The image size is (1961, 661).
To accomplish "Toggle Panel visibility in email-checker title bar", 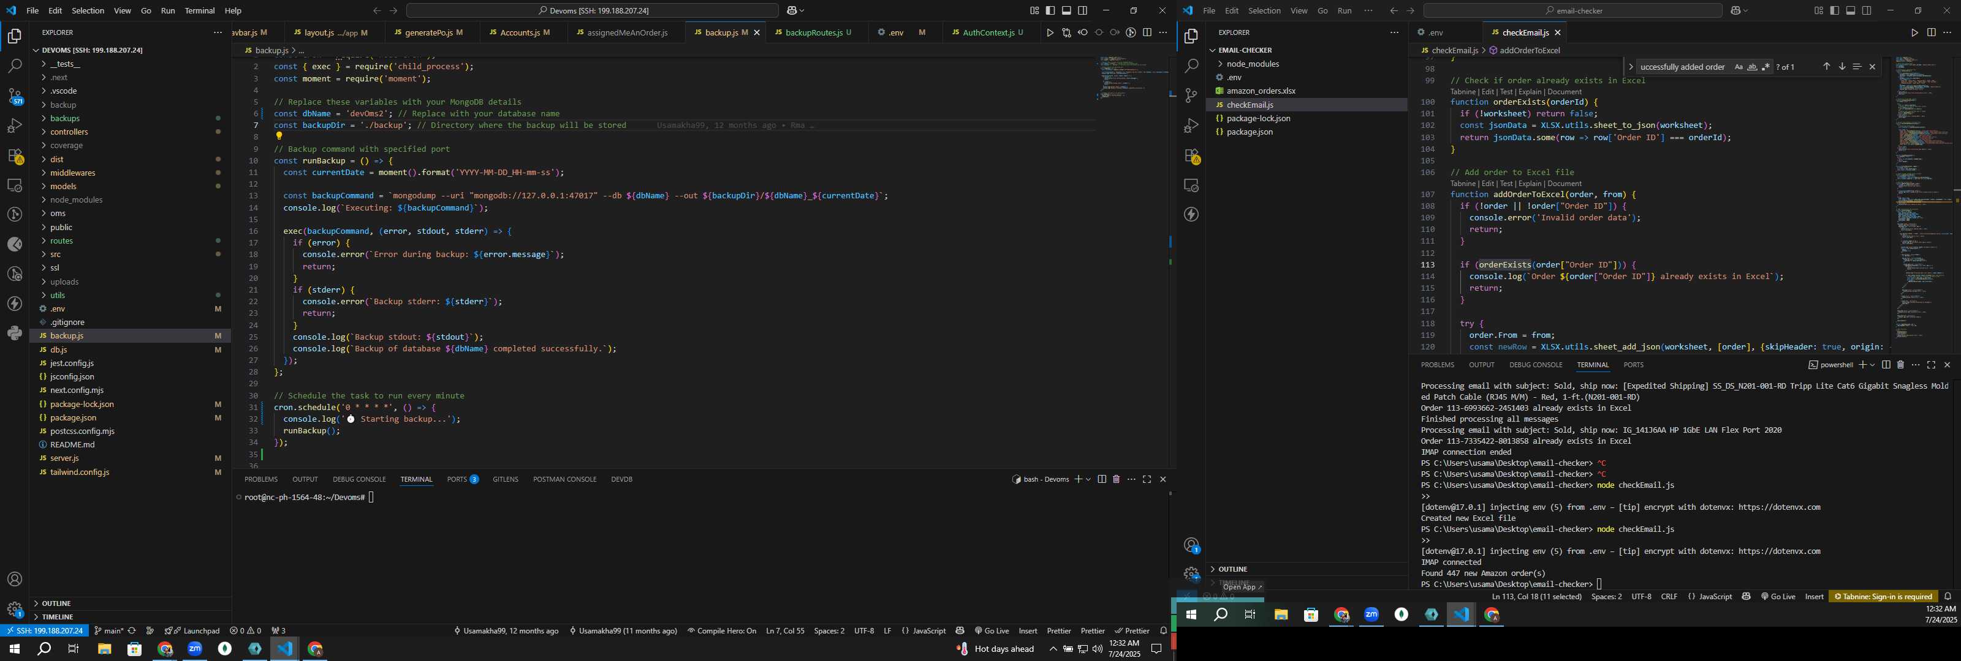I will [1851, 10].
